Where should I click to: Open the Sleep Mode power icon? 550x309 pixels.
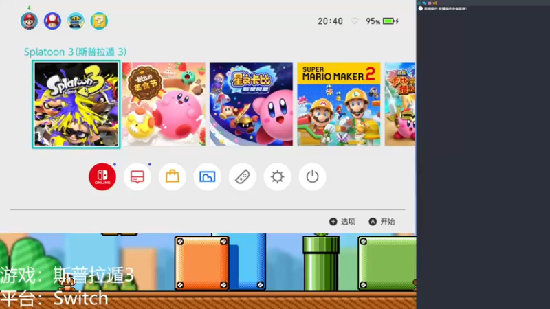tap(312, 176)
